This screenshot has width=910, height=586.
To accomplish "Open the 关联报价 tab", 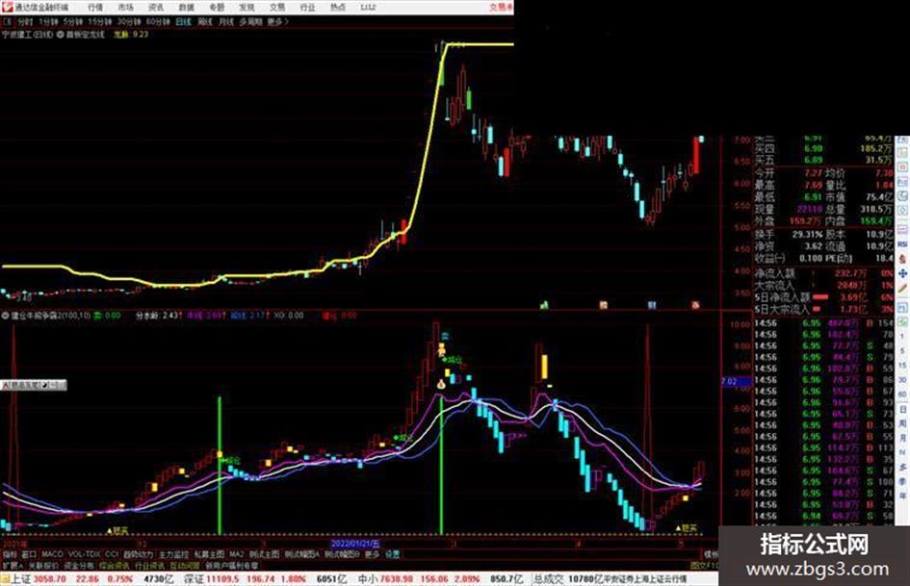I will point(43,565).
